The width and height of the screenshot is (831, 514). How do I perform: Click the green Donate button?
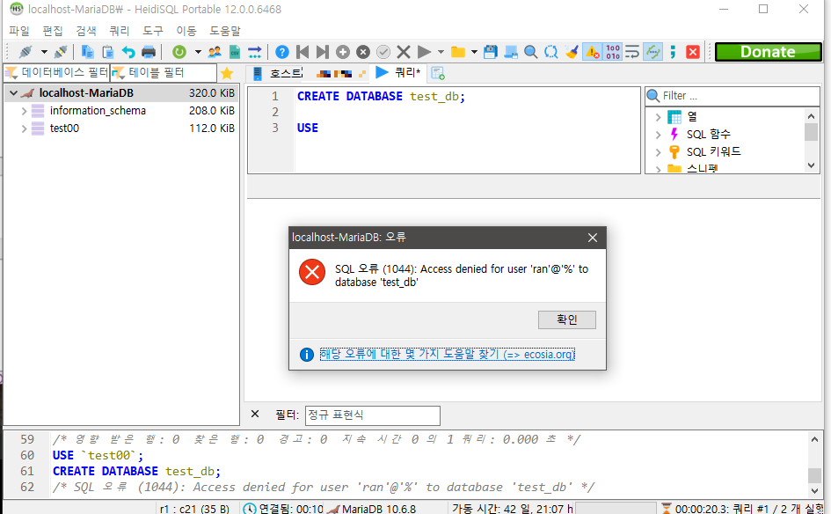point(768,52)
